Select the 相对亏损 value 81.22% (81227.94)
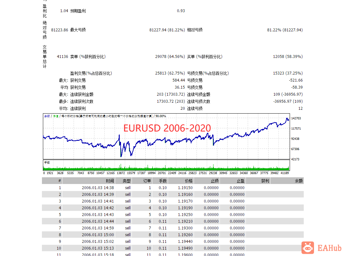Viewport: 346px width, 256px height. (285, 30)
